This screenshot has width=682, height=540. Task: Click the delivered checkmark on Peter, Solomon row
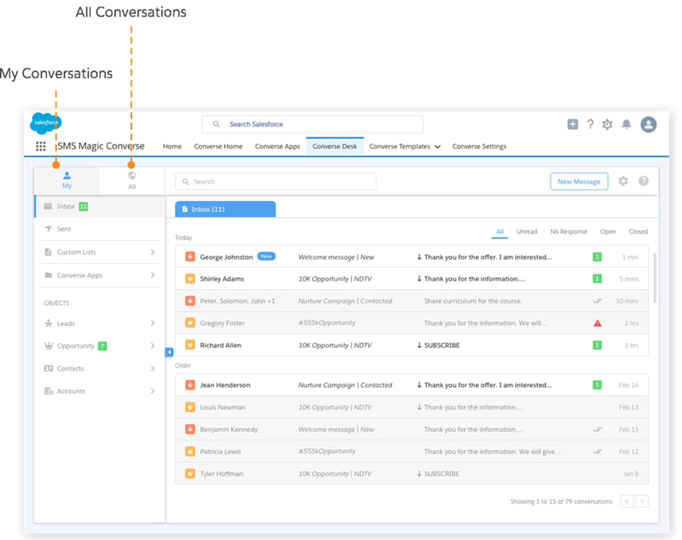[x=598, y=301]
